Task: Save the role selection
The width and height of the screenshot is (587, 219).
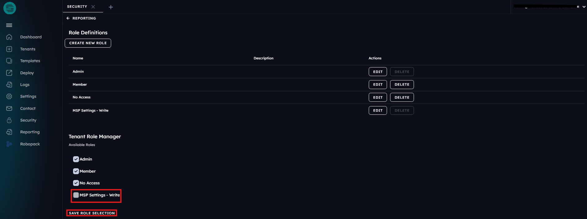Action: (x=92, y=213)
